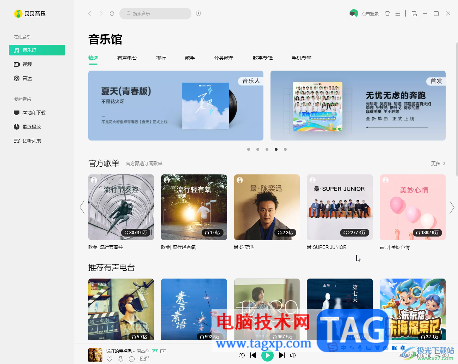Select the 手机专享 tab
The height and width of the screenshot is (364, 458).
pos(302,58)
